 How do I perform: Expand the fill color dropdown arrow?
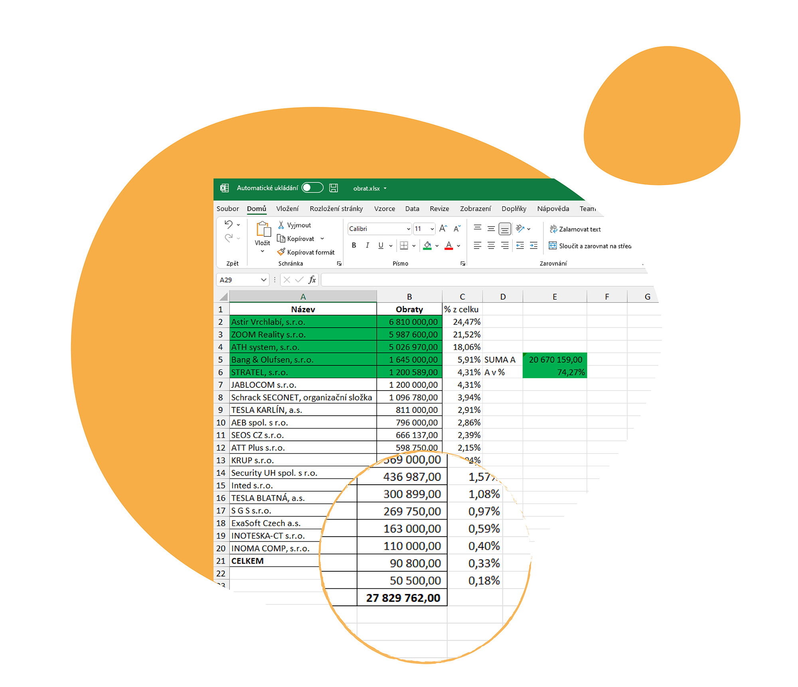(437, 246)
